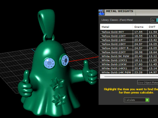
Task: Click the horizontal scrollbar below the metal table
Action: pos(129,76)
